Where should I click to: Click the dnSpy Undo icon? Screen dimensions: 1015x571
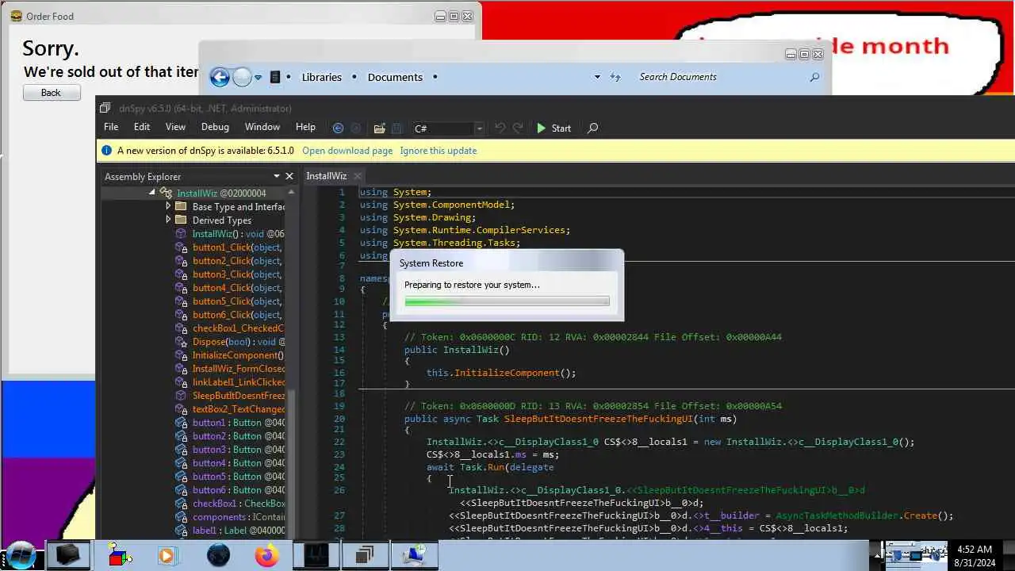click(500, 128)
